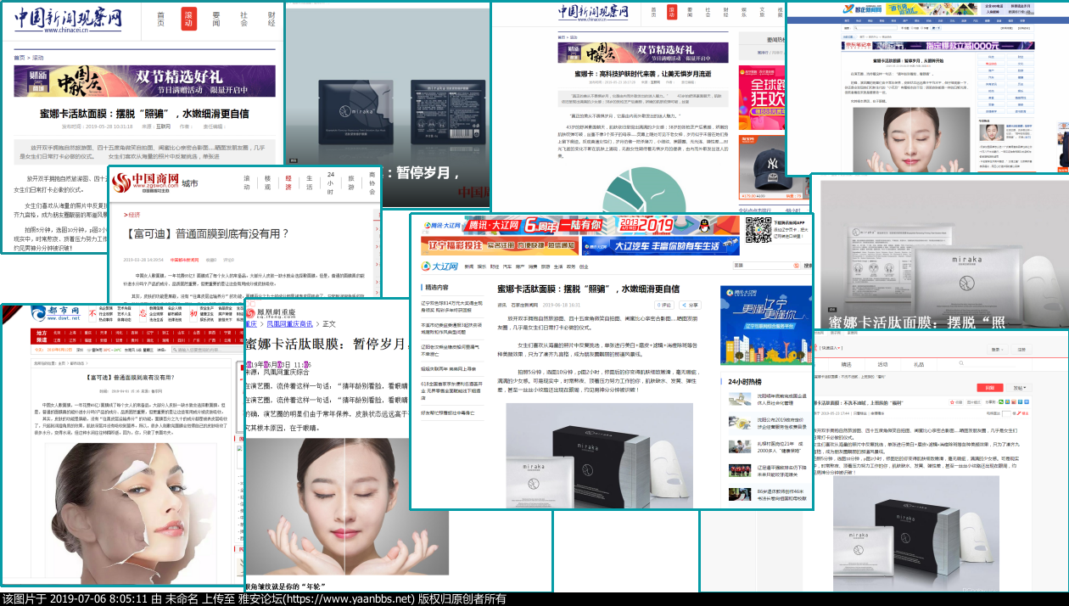Select the 礼品 tab
This screenshot has height=606, width=1069.
pyautogui.click(x=919, y=363)
